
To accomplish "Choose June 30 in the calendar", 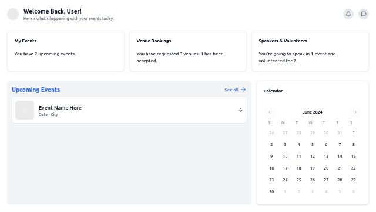I will pyautogui.click(x=271, y=191).
